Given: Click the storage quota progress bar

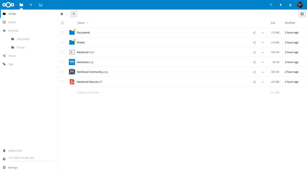Looking at the screenshot, I should point(32,161).
